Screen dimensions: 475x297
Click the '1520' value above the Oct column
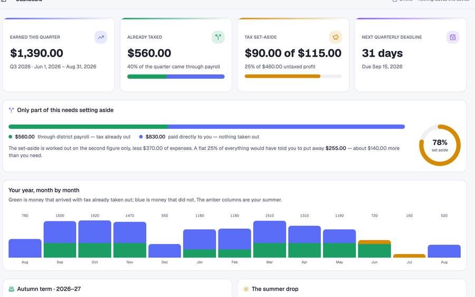[95, 216]
